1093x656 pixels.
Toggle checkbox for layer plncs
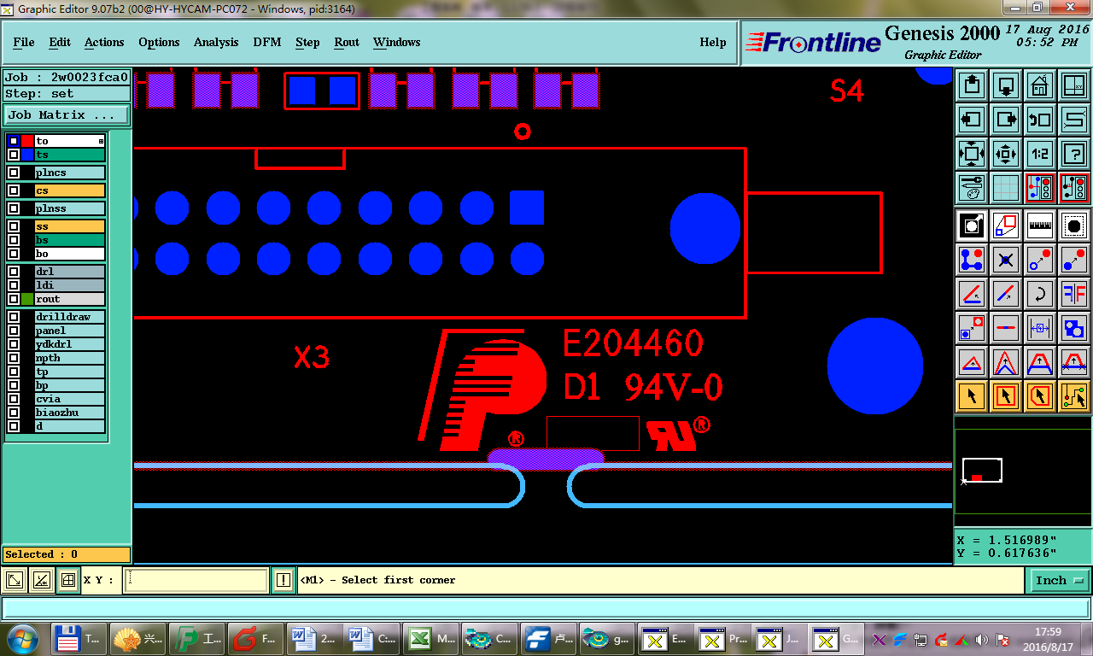point(14,173)
